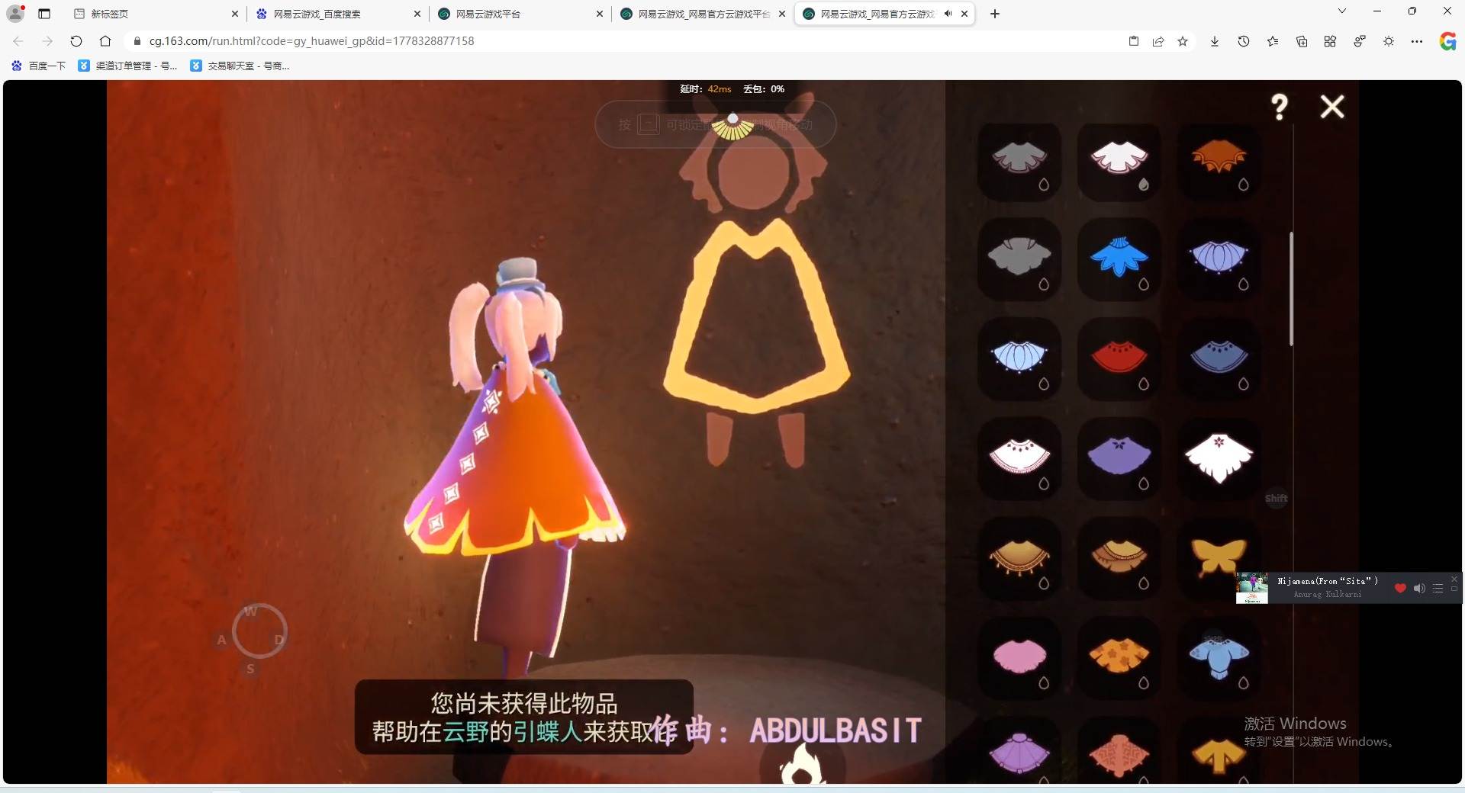The height and width of the screenshot is (793, 1465).
Task: Click the WASD movement joystick
Action: coord(259,631)
